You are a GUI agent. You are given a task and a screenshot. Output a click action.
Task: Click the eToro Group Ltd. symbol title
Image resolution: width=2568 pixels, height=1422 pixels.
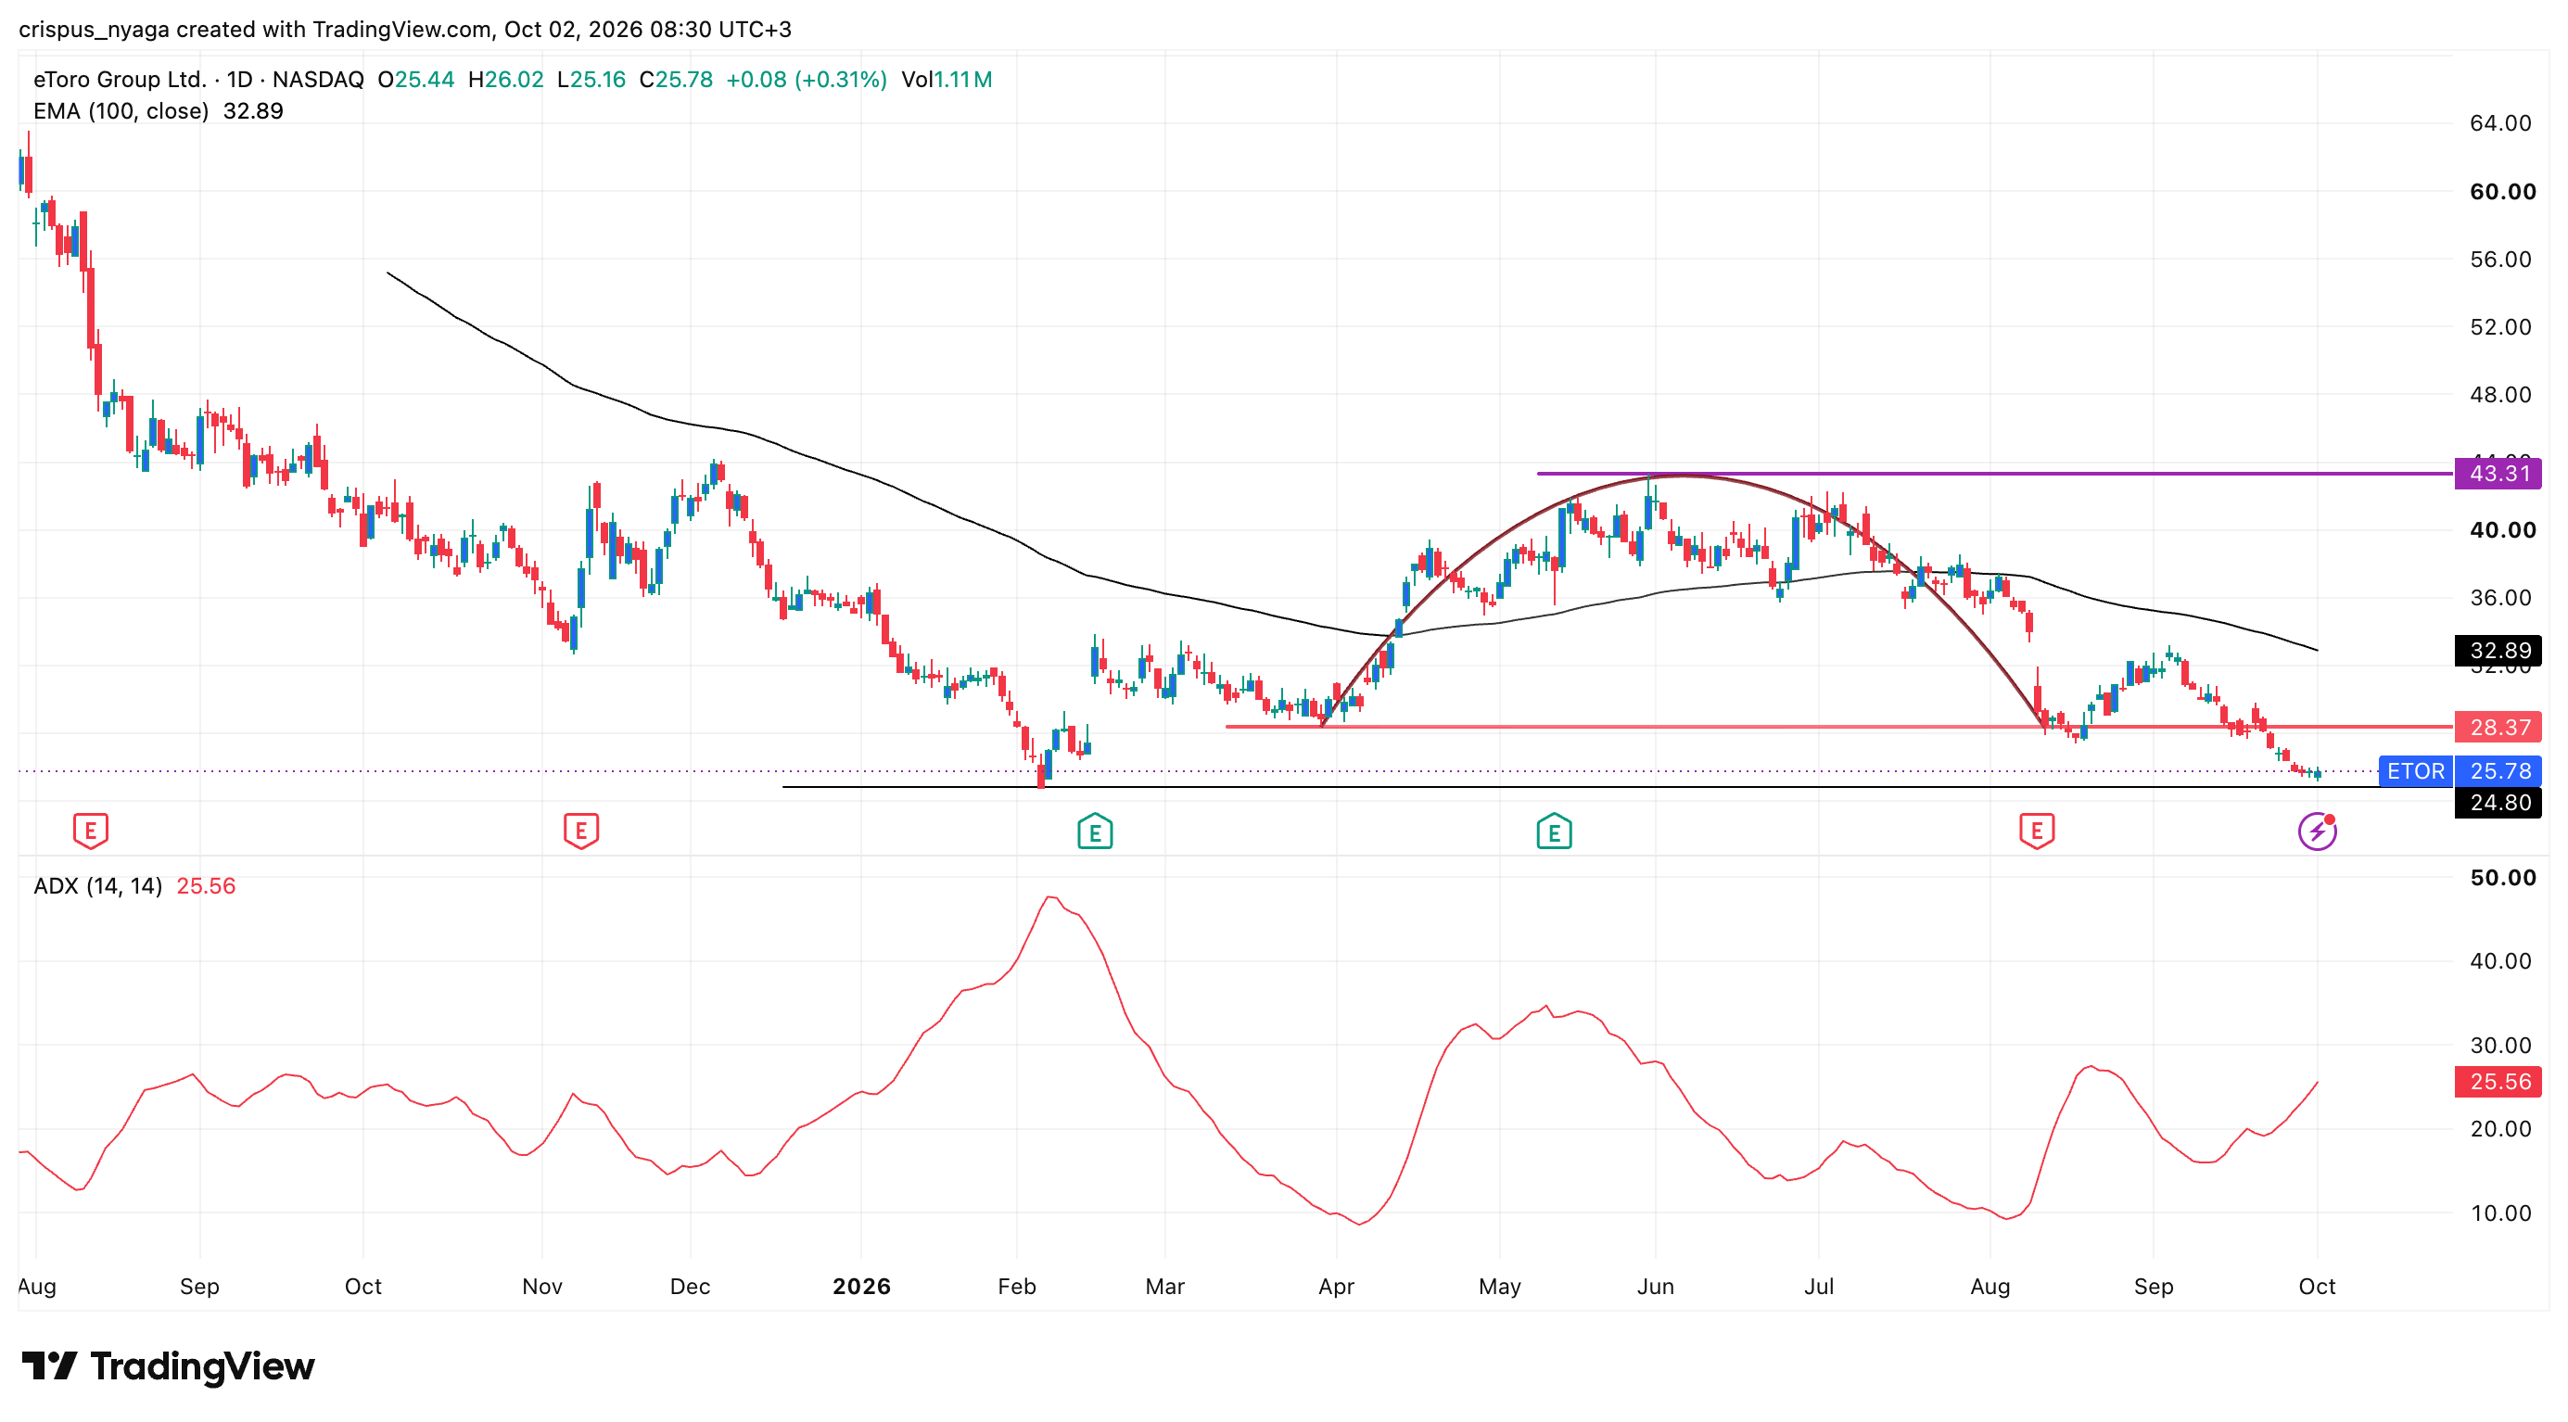(x=120, y=80)
